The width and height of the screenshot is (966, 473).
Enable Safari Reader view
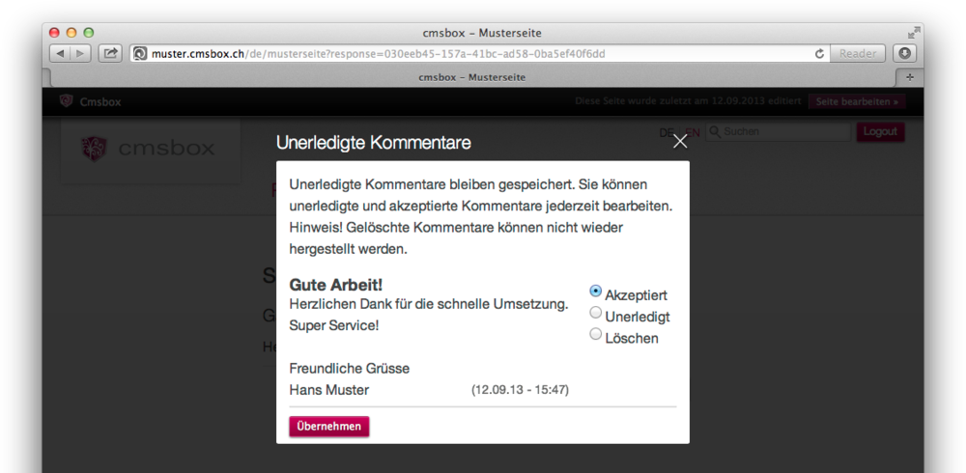pyautogui.click(x=857, y=54)
